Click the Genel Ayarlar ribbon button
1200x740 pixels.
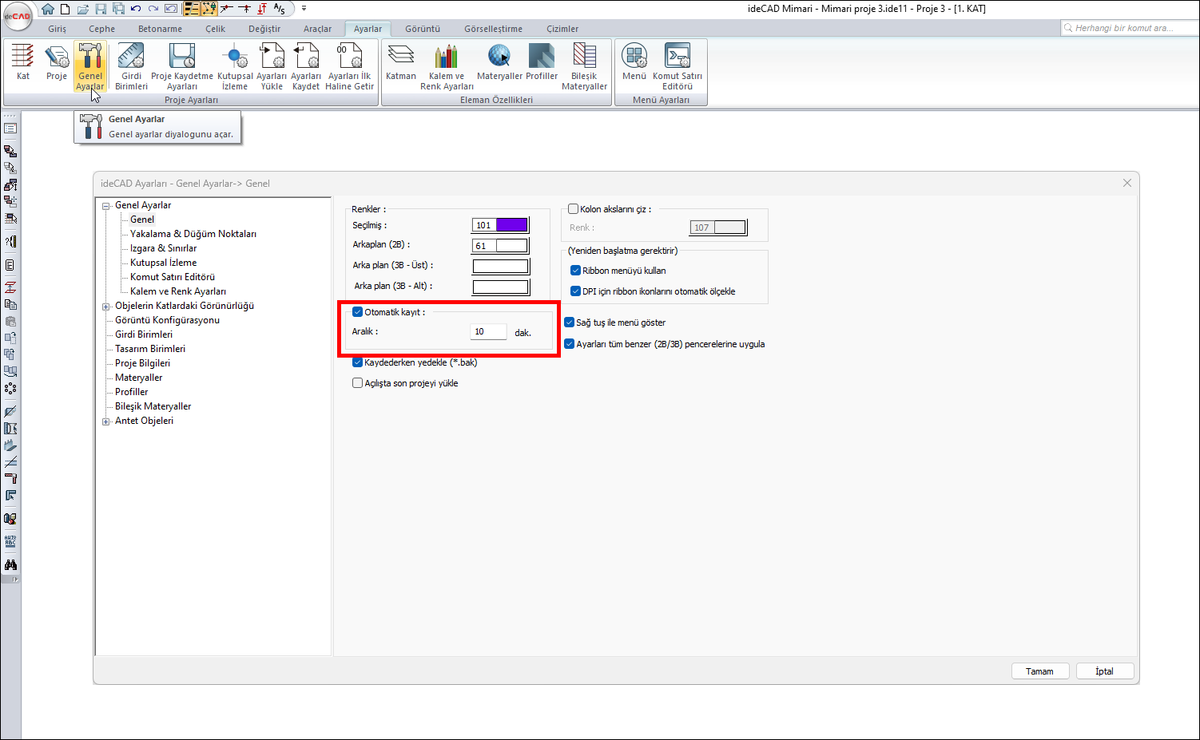90,66
